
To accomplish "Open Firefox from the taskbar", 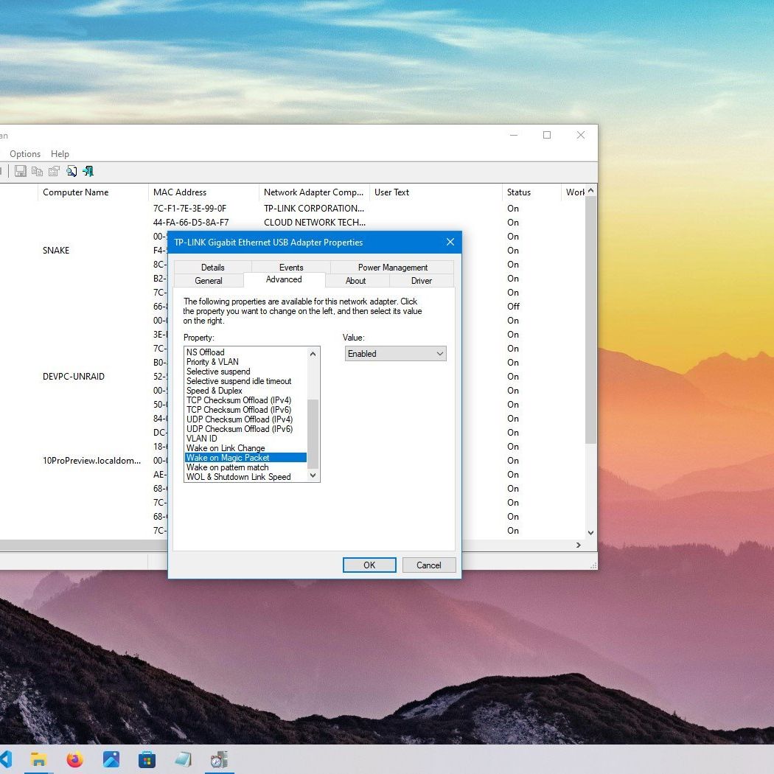I will pyautogui.click(x=75, y=759).
